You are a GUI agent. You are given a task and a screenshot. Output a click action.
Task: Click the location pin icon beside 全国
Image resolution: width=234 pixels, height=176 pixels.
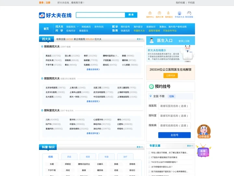(x=150, y=96)
